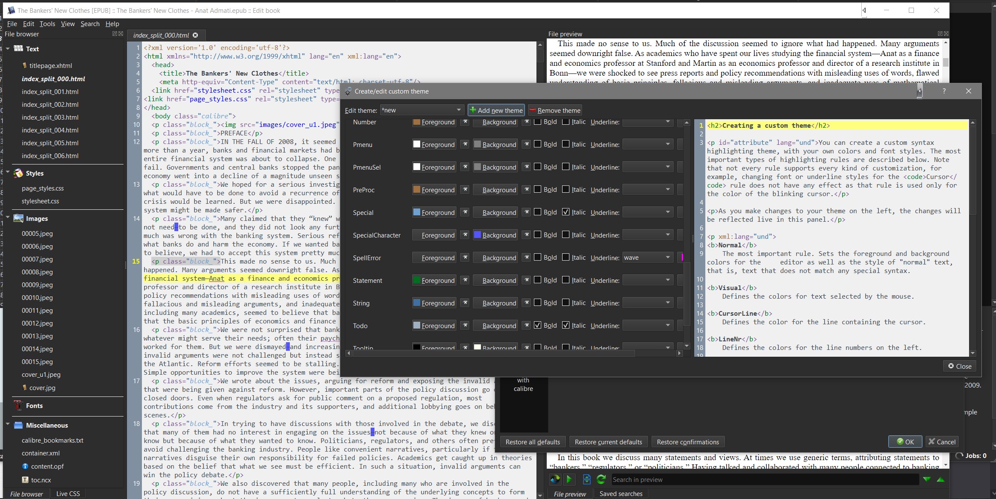Viewport: 996px width, 499px height.
Task: Collapse the Images section in File browser
Action: click(8, 218)
